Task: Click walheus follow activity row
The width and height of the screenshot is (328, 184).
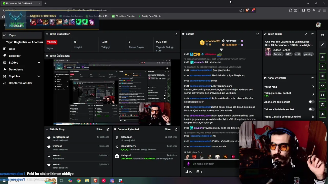Action: tap(78, 148)
